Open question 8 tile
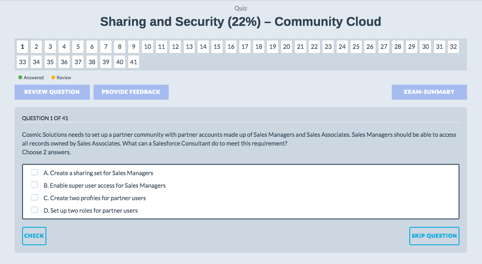 [119, 47]
